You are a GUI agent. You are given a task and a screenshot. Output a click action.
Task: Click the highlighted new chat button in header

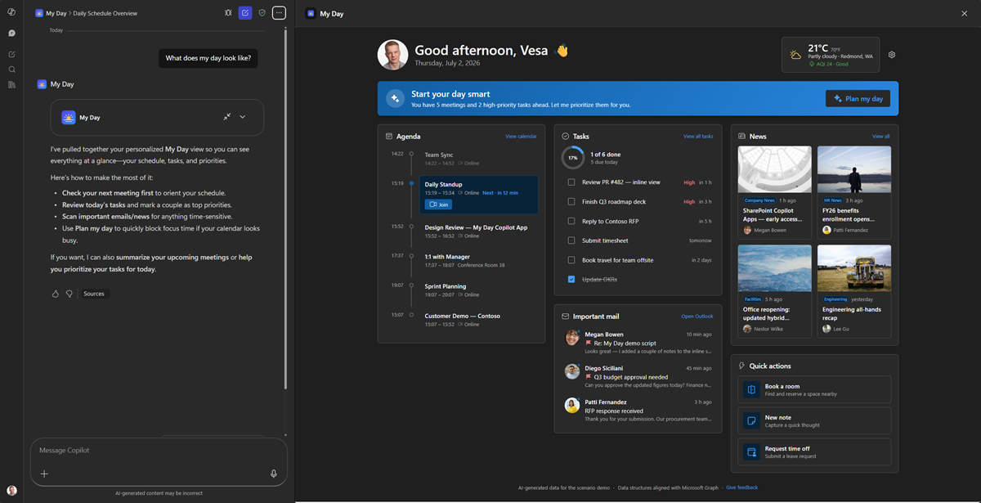[x=245, y=13]
